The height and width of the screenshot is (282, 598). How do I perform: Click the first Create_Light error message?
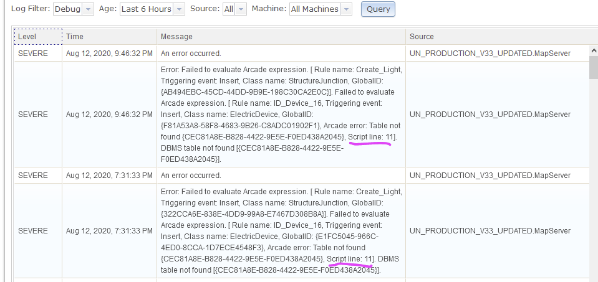click(x=281, y=115)
